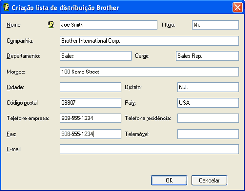
Task: Focus the País field containing USA
Action: point(208,103)
